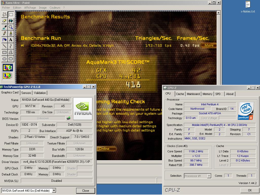
Task: Open the Couleurs menu in Paint
Action: point(55,8)
